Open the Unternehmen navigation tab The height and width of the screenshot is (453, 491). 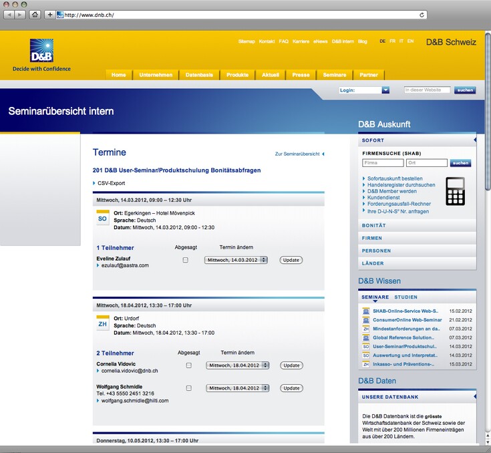click(x=156, y=75)
